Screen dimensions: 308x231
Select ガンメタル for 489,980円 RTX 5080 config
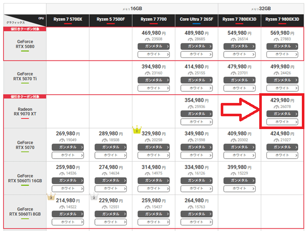pyautogui.click(x=197, y=47)
